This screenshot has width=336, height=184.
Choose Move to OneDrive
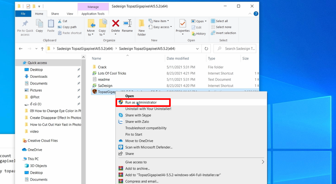point(139,141)
